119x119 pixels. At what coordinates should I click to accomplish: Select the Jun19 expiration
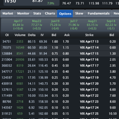(55, 25)
